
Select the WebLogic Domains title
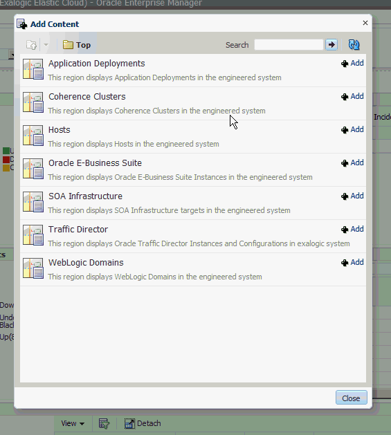pos(86,263)
